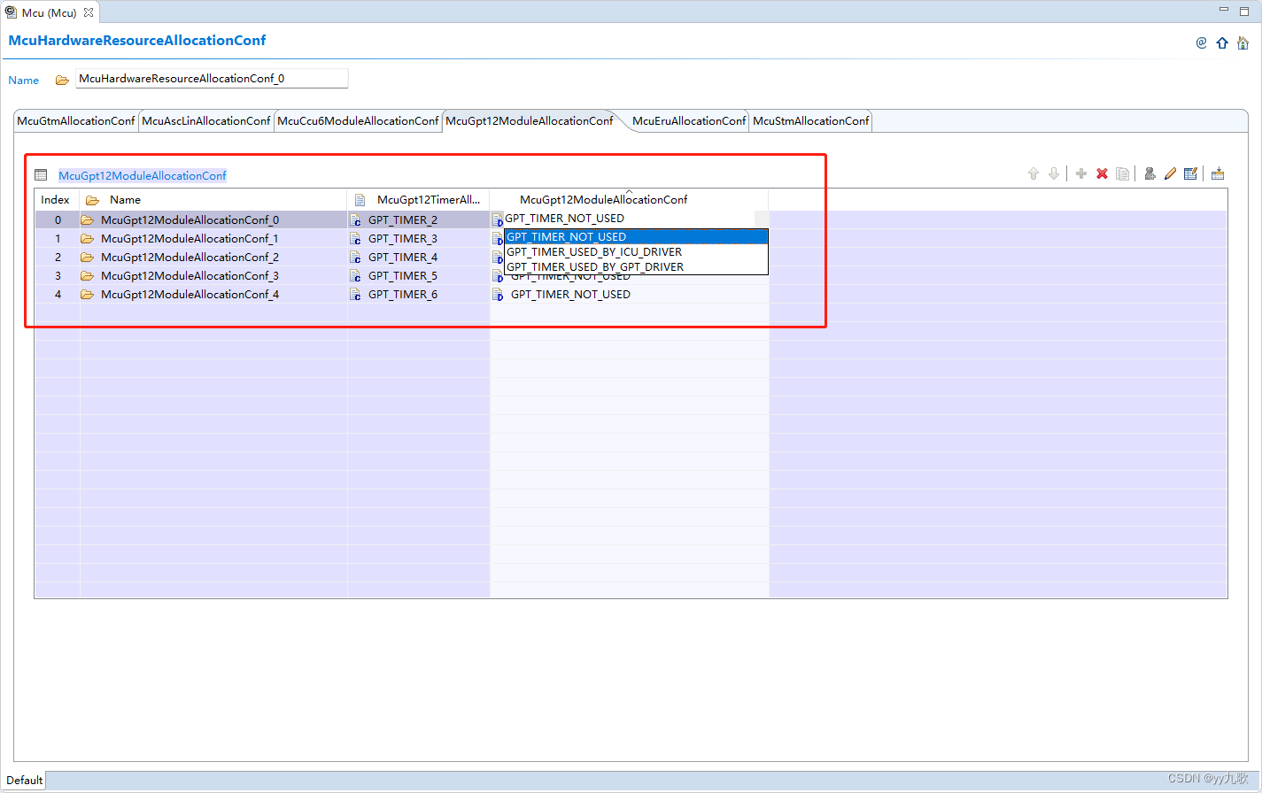Screen dimensions: 1262x793
Task: Click the GPT_TIMER_2 cell
Action: tap(419, 220)
